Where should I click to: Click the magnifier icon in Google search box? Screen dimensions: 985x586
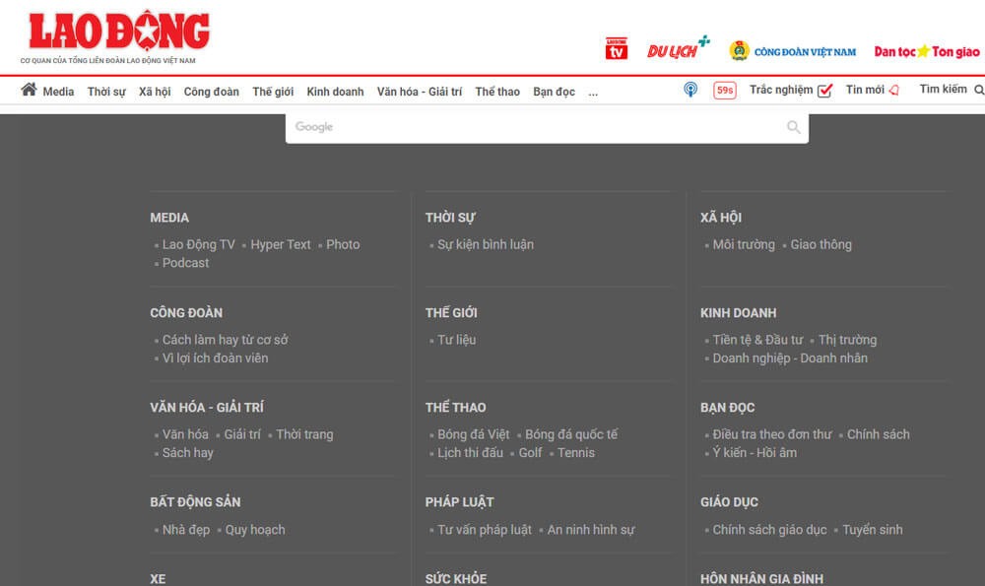[x=793, y=127]
